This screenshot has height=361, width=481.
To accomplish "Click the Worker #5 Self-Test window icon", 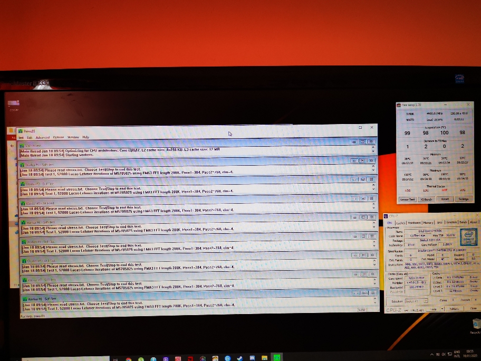I will (24, 242).
